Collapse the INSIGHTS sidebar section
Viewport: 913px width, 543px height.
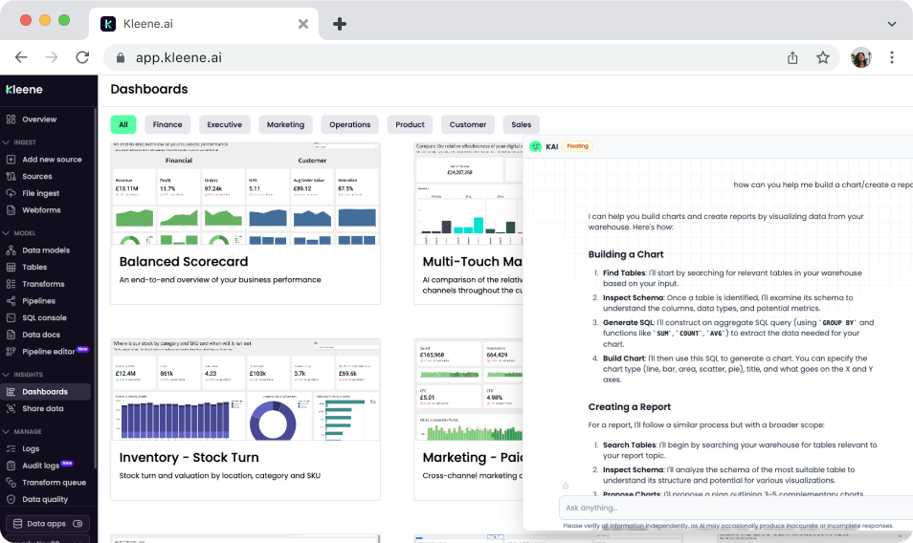pyautogui.click(x=6, y=375)
